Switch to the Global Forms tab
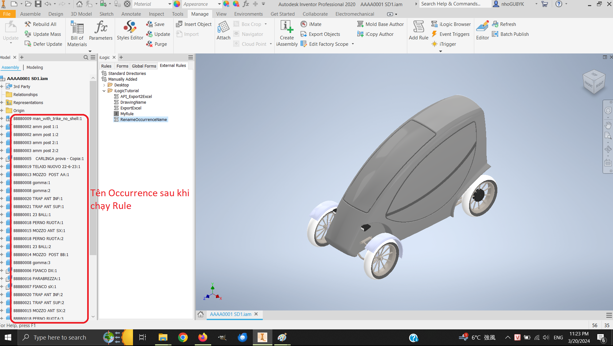Screen dimensions: 613x346 [144, 66]
